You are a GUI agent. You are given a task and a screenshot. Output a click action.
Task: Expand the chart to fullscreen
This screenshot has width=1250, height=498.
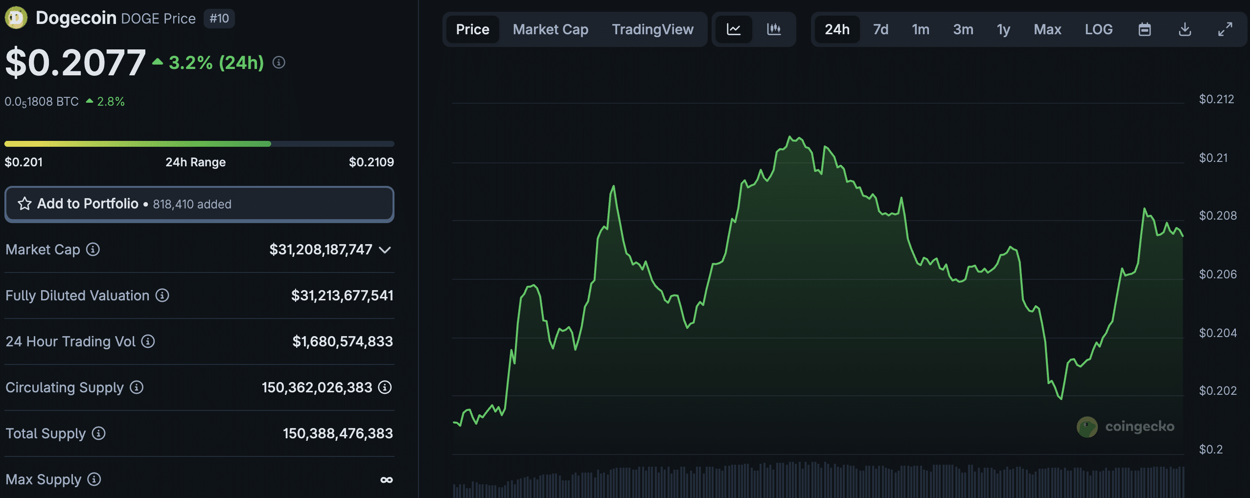(1225, 29)
